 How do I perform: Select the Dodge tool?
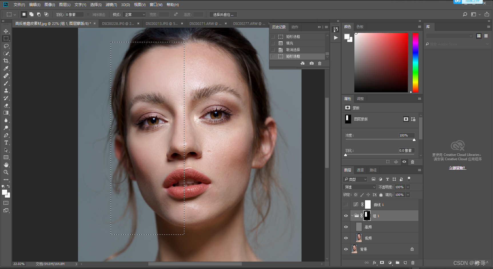[6, 128]
